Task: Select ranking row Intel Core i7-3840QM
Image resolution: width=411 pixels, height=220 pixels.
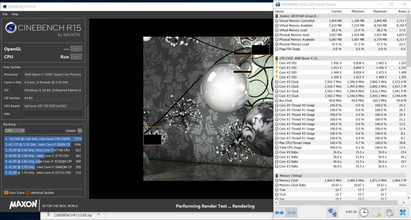Action: point(43,167)
